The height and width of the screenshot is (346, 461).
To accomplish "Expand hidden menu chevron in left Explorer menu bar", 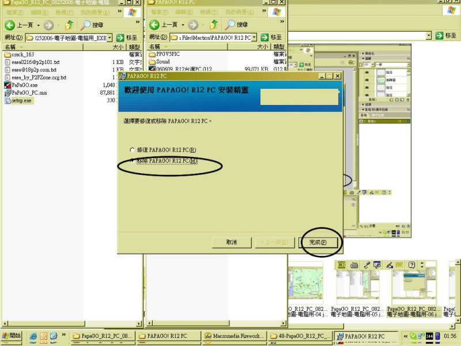I will pyautogui.click(x=119, y=11).
